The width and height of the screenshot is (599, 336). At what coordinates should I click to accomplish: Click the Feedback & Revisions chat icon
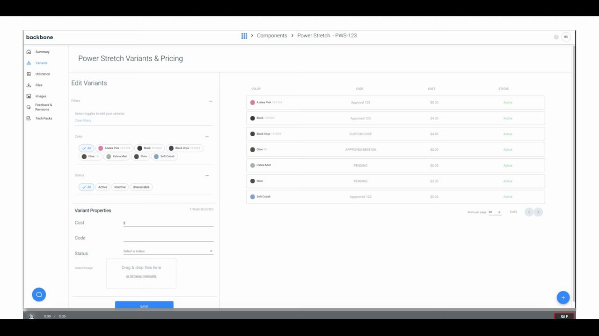point(29,107)
